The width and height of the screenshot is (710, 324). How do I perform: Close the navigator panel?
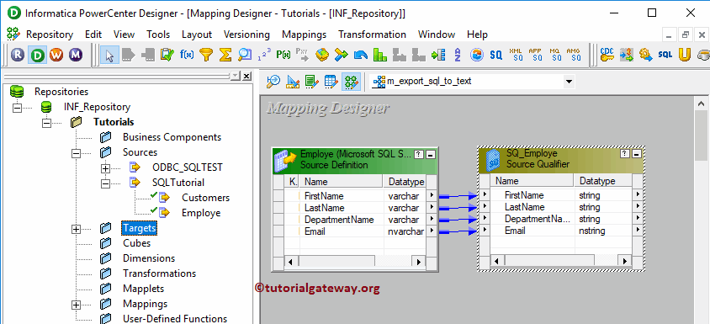pyautogui.click(x=246, y=76)
